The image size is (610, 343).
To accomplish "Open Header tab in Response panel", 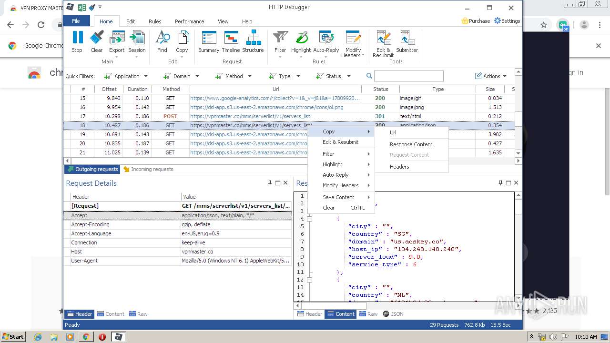I will (310, 314).
